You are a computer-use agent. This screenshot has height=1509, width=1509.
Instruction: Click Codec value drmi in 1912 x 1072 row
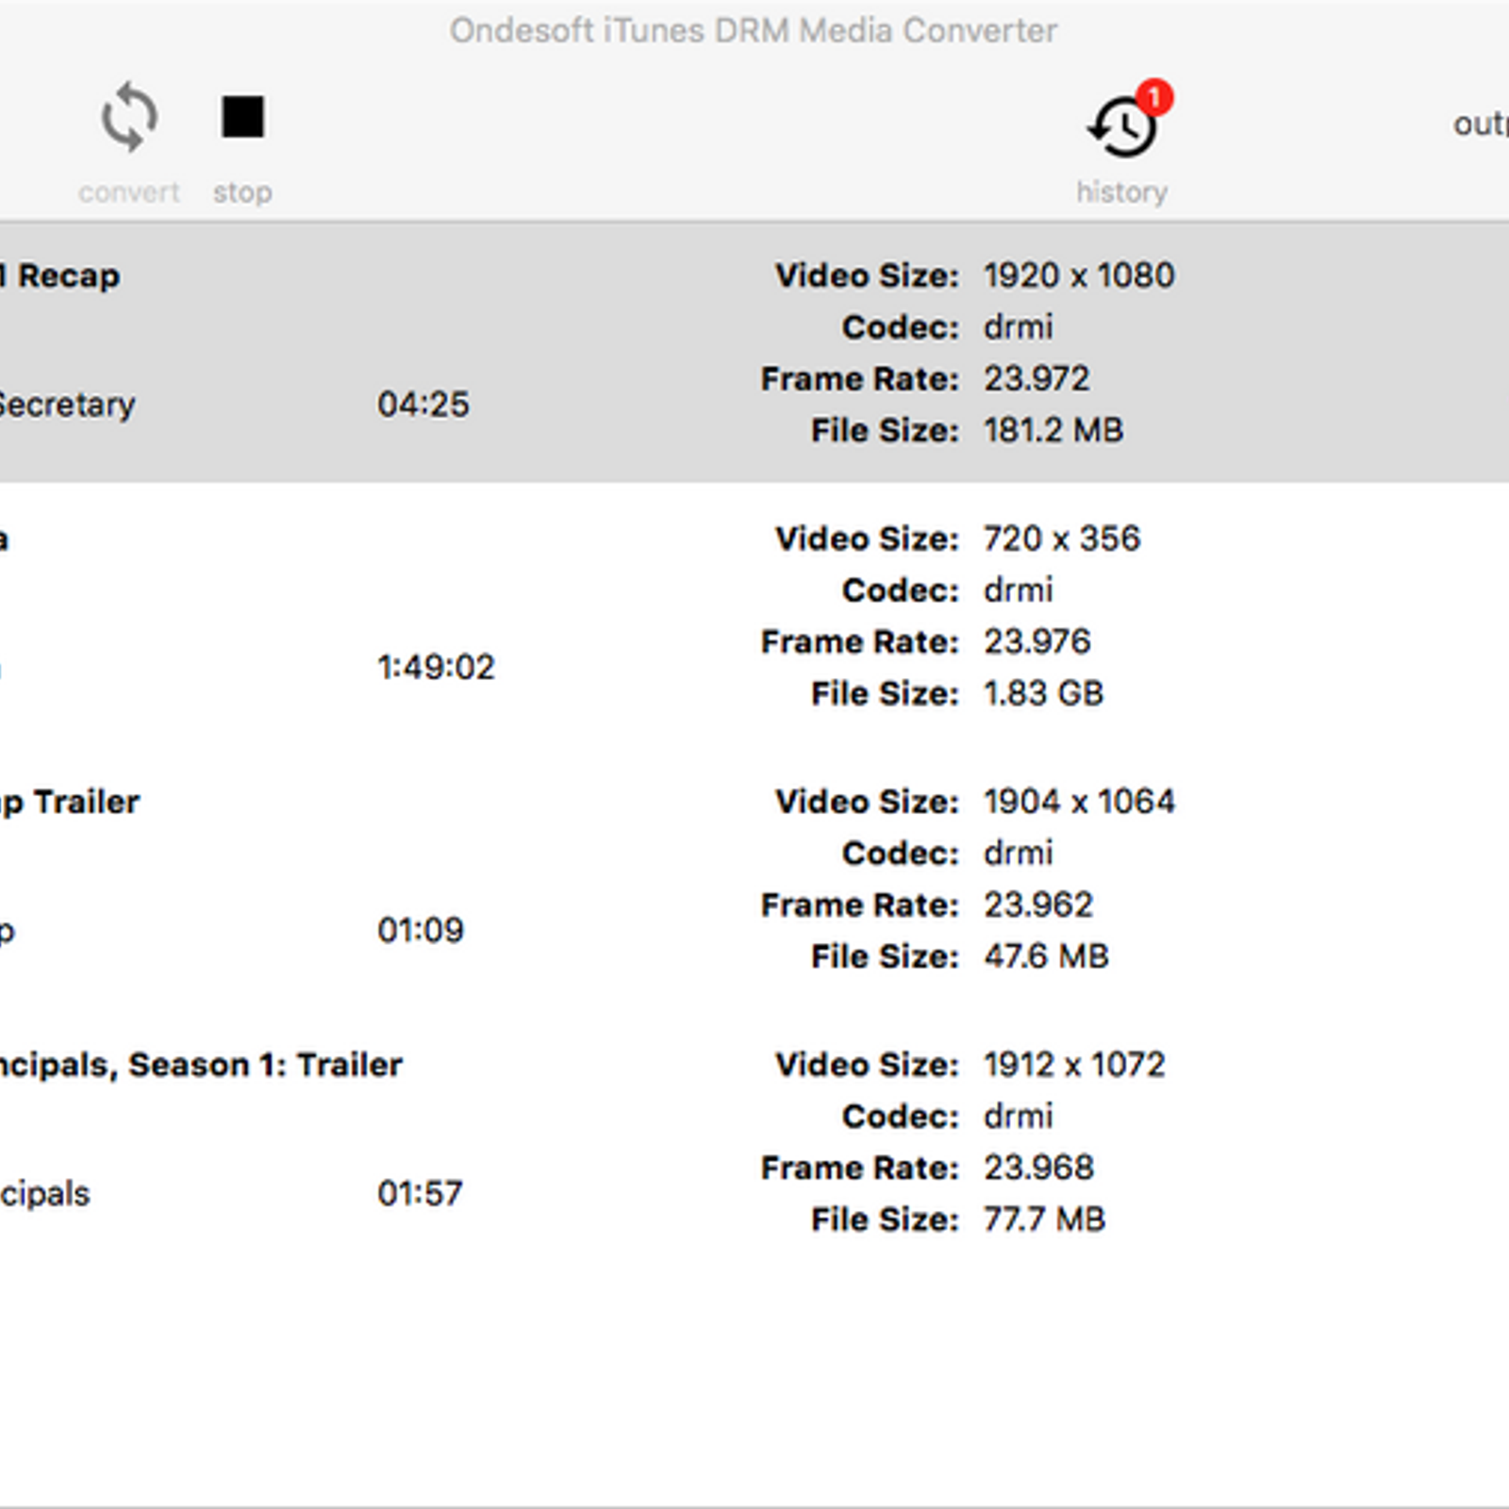[1018, 1117]
